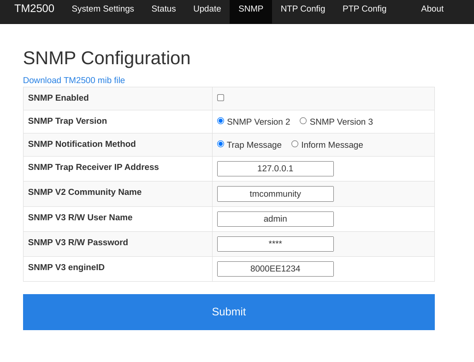Choose Inform Message notification method
The width and height of the screenshot is (474, 362).
295,144
